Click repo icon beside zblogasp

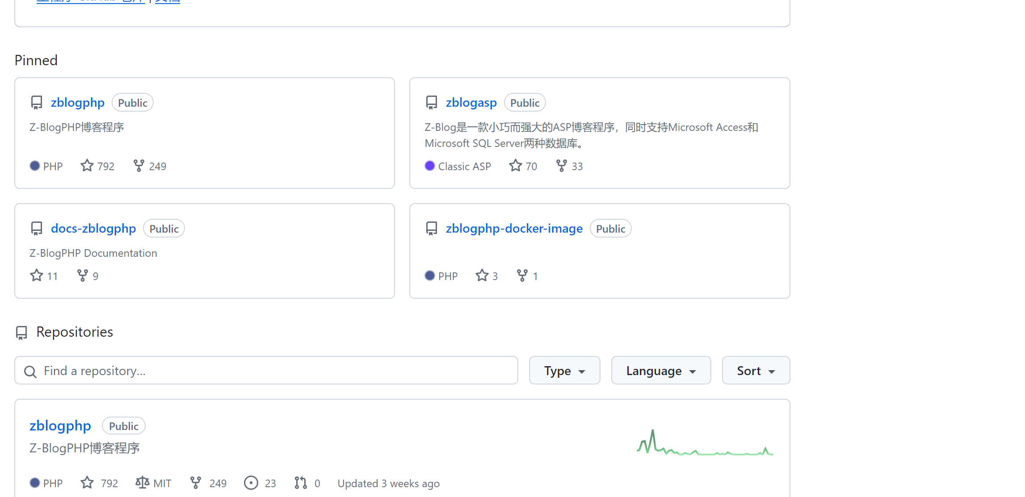coord(432,103)
